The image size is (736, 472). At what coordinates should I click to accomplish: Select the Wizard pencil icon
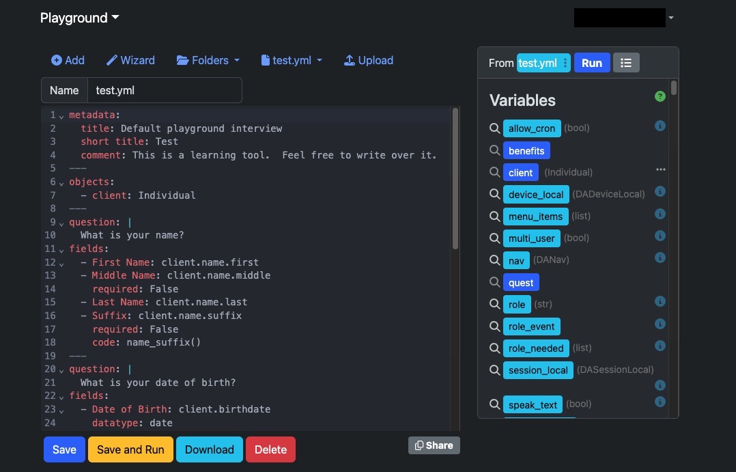111,60
